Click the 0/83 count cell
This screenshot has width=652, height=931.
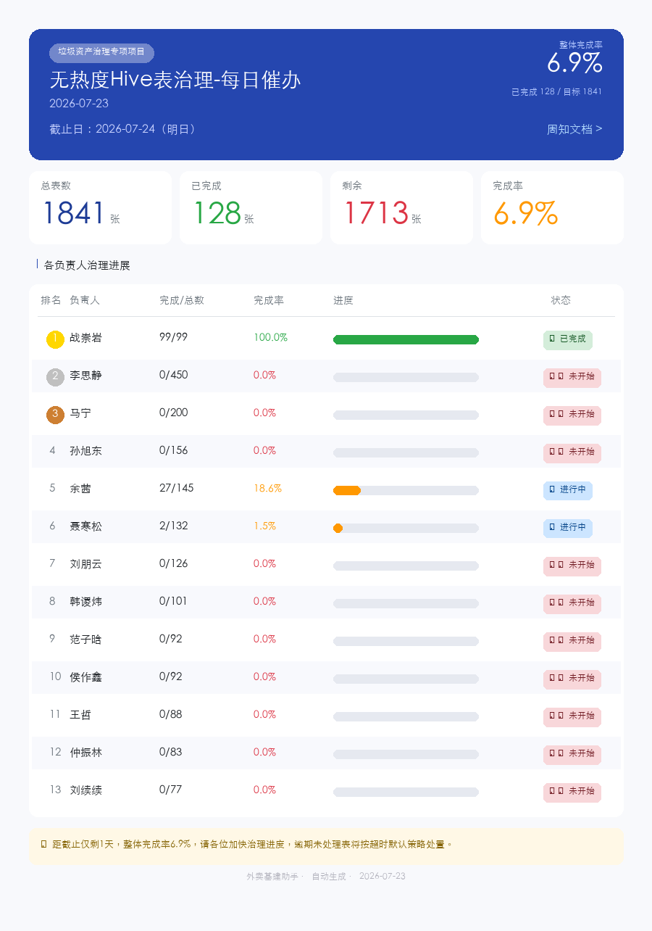[171, 752]
